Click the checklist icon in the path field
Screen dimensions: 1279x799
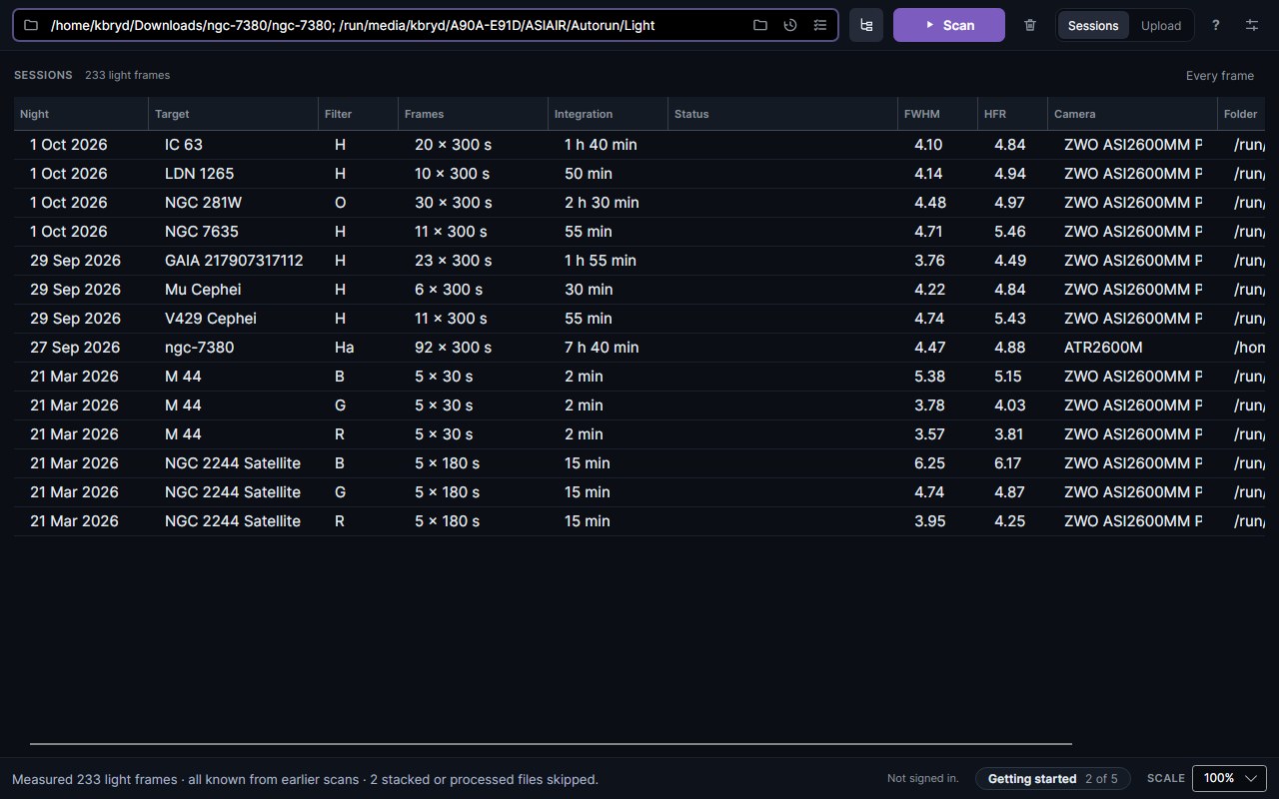tap(820, 25)
